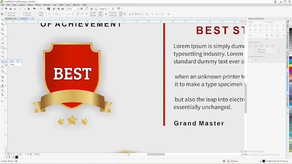Screen dimensions: 292x164
Task: Open the Tools menu
Action: tap(68, 5)
